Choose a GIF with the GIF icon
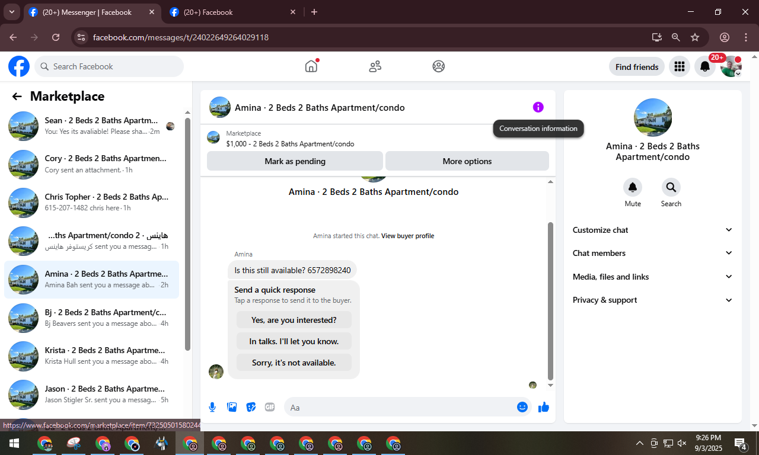This screenshot has width=759, height=455. pyautogui.click(x=270, y=407)
